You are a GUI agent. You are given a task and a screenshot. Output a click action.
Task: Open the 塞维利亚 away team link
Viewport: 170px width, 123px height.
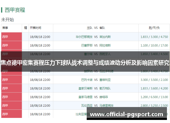105,80
